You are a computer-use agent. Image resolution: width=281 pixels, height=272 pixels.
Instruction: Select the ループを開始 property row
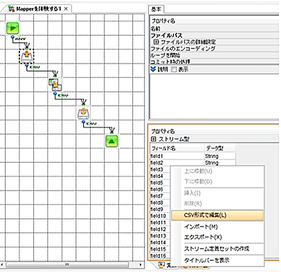[x=215, y=55]
